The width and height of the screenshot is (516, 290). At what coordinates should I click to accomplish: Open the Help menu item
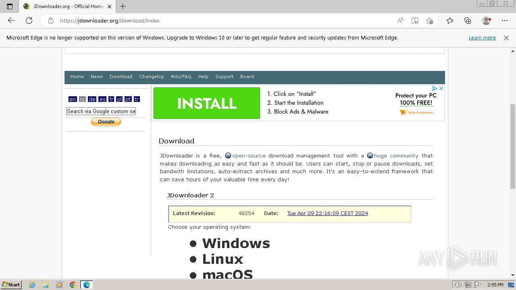[x=203, y=77]
